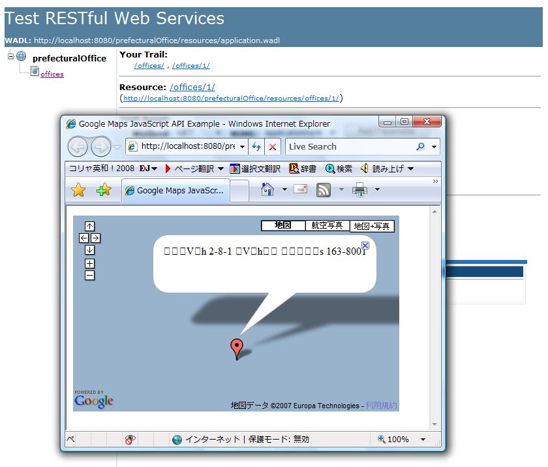Zoom in with the map plus button
Image resolution: width=548 pixels, height=467 pixels.
pyautogui.click(x=90, y=264)
